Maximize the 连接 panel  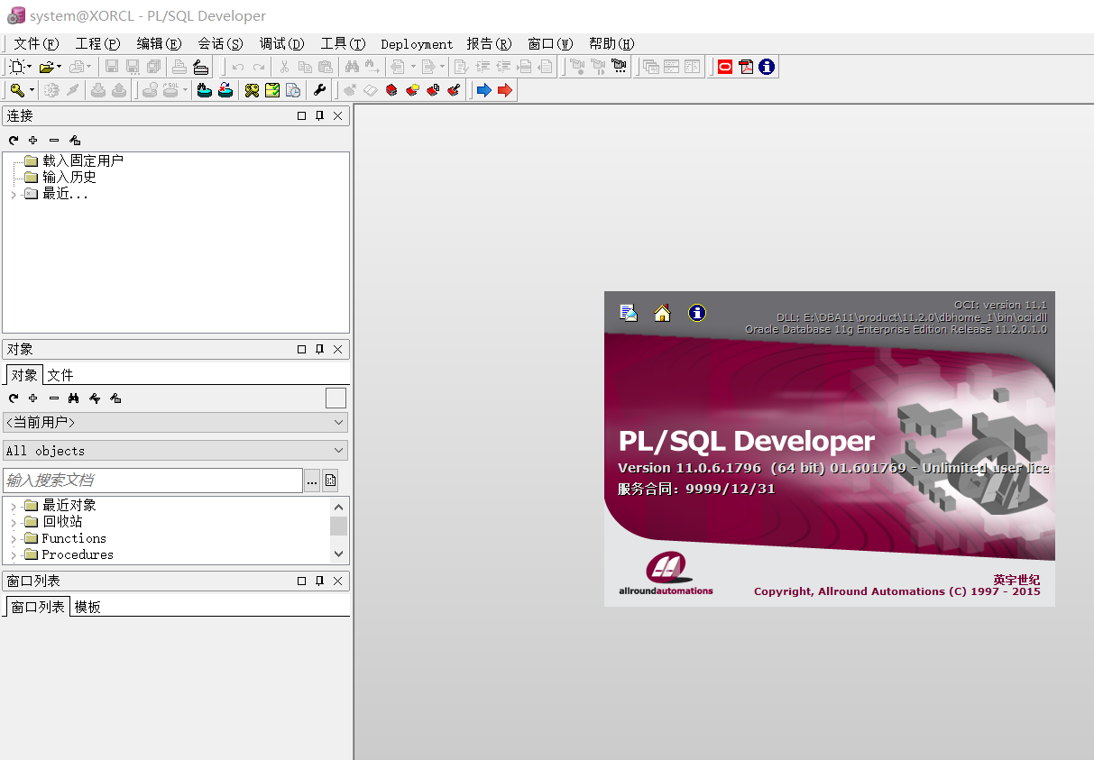(x=302, y=116)
